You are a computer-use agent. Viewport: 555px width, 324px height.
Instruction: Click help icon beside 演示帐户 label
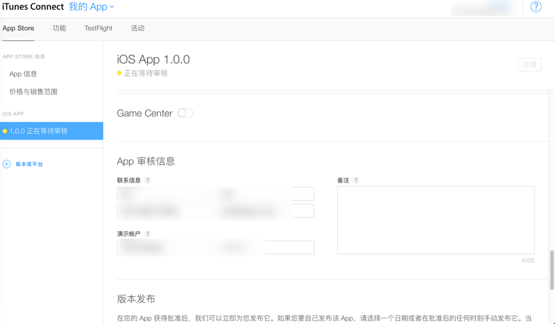coord(148,234)
